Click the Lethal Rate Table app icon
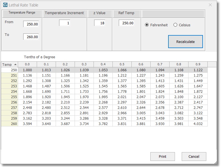The width and height of the screenshot is (221, 168). click(x=5, y=5)
